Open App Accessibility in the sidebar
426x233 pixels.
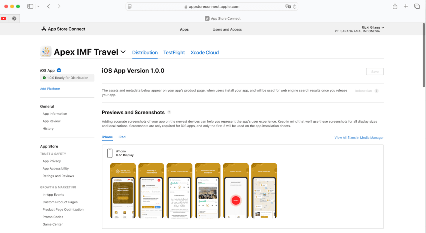[55, 168]
